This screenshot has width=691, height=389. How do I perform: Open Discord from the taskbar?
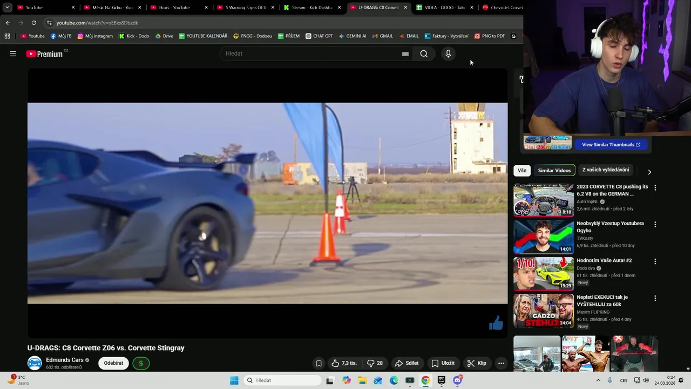457,380
